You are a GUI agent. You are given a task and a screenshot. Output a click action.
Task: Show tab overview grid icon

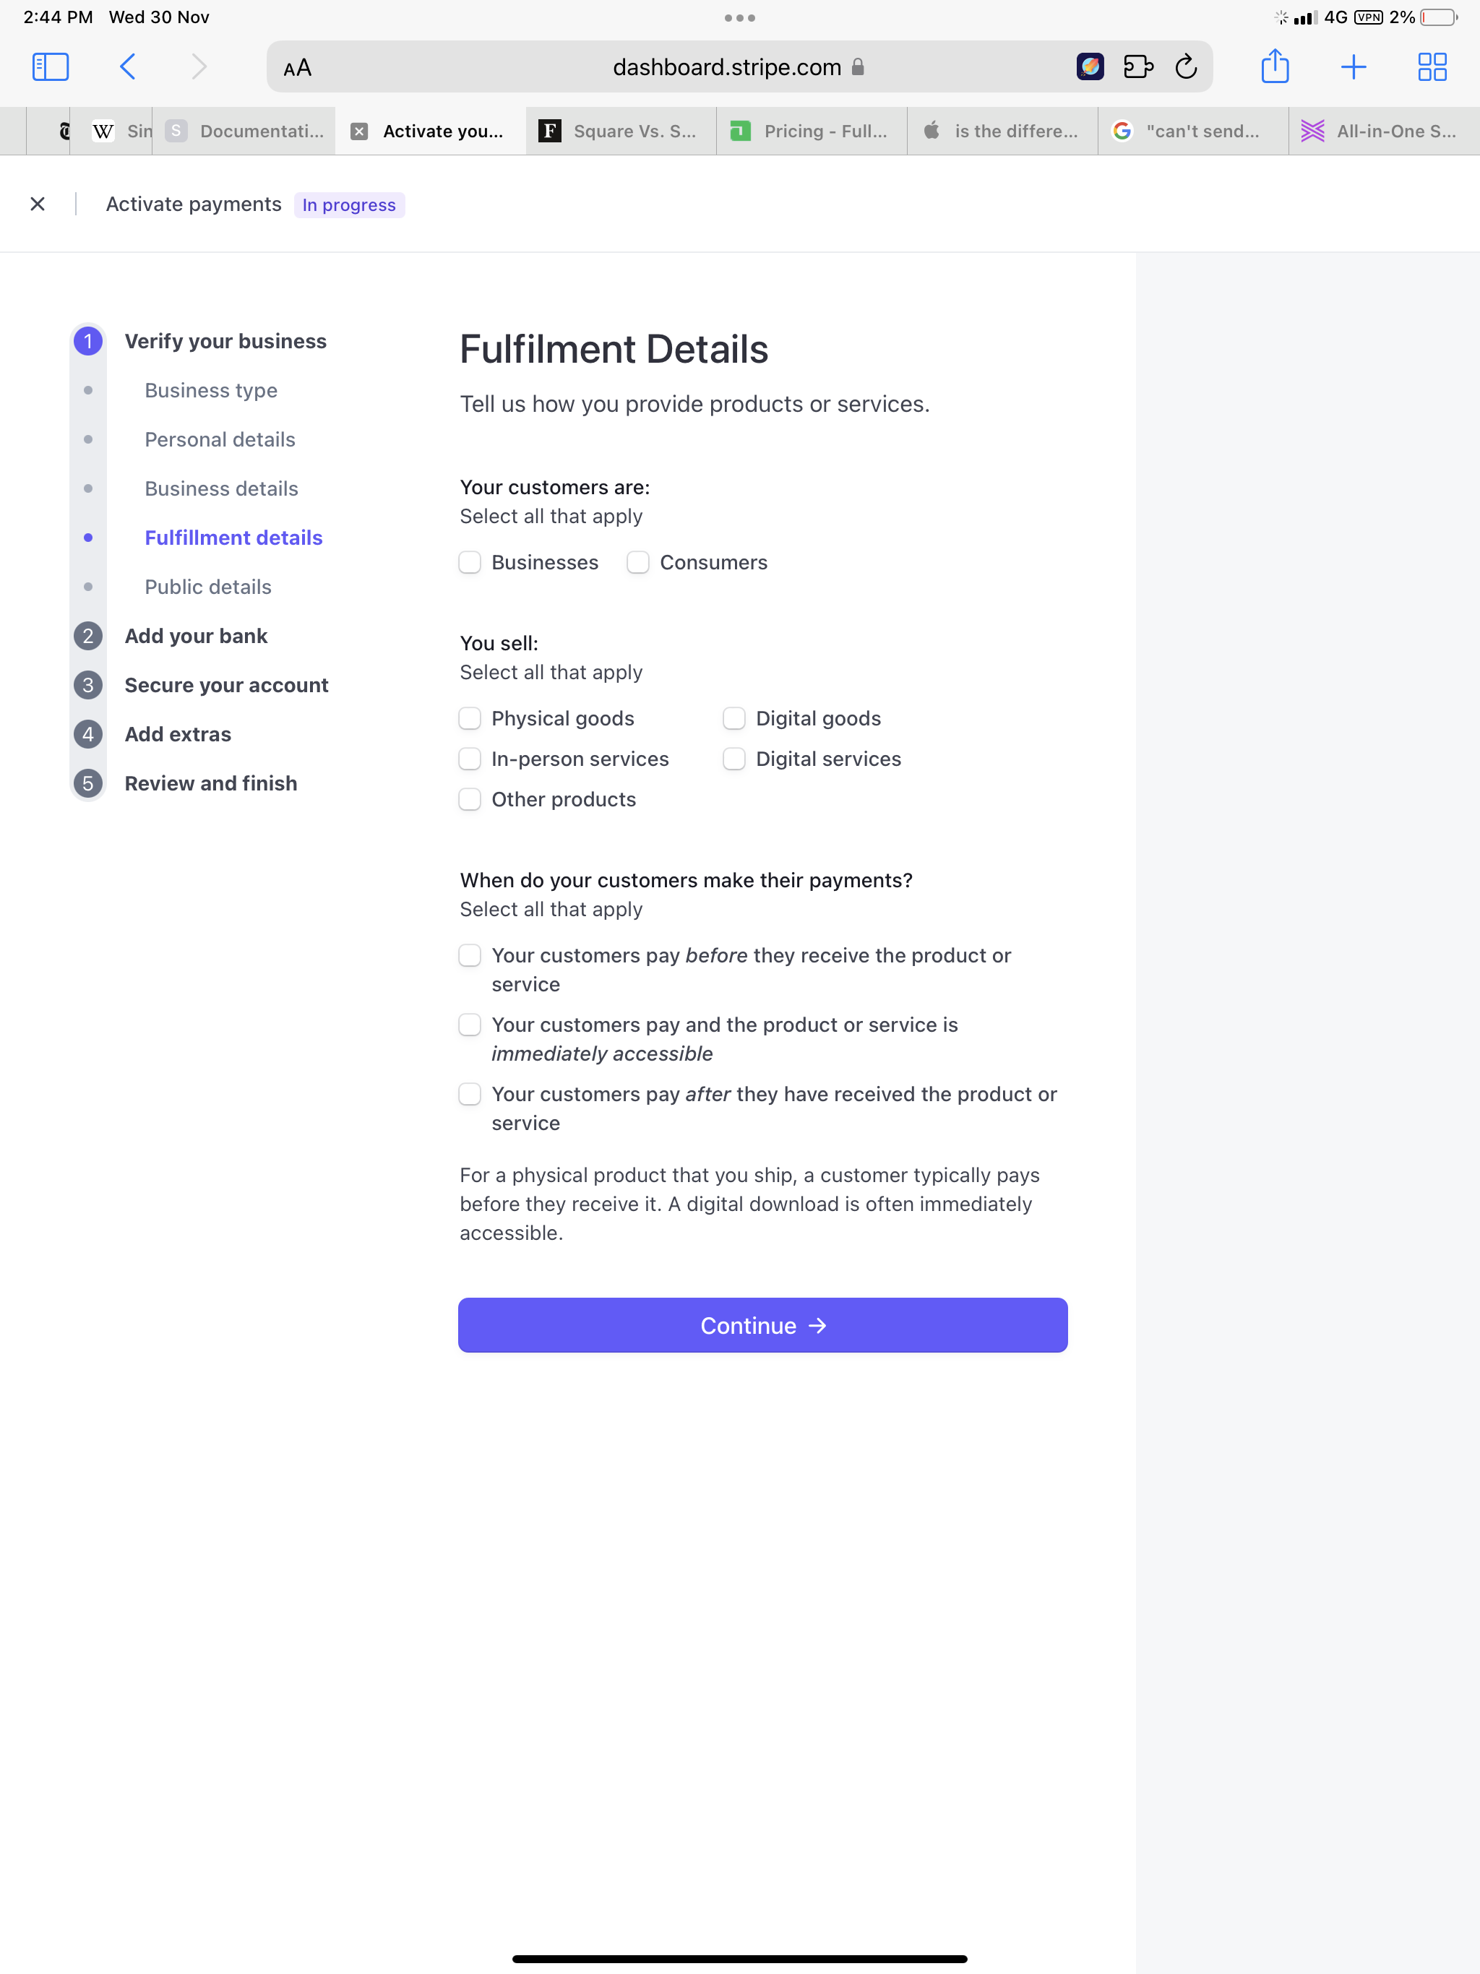point(1432,67)
